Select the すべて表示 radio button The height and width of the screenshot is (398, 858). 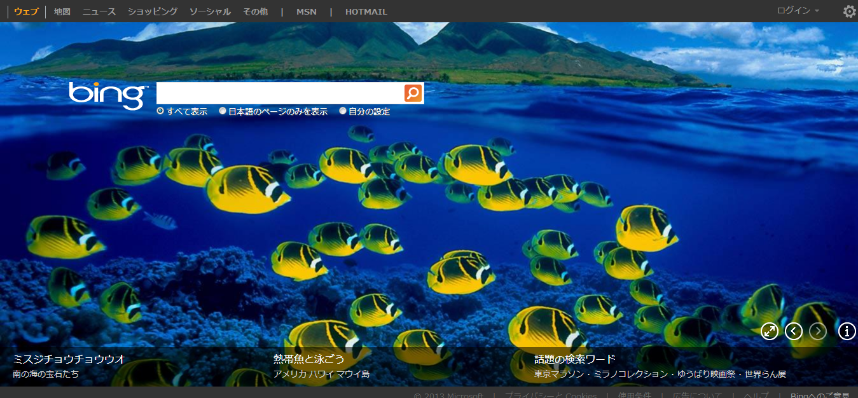160,111
